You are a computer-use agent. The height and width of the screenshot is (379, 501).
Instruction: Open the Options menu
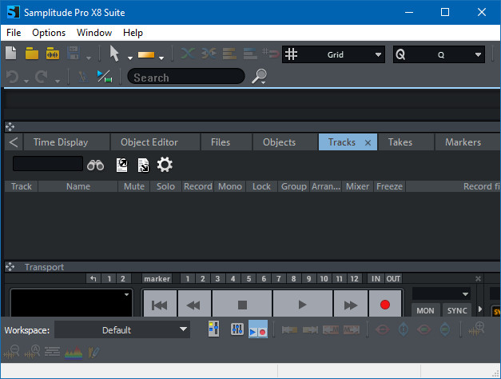click(x=49, y=33)
